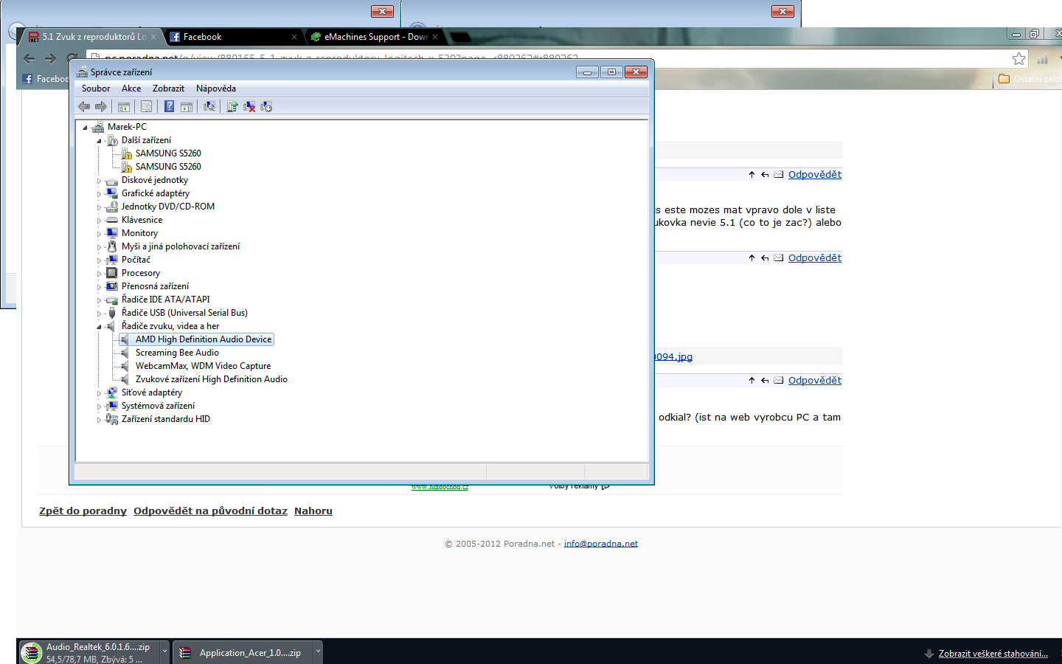Click the Marek-PC computer node

[127, 127]
